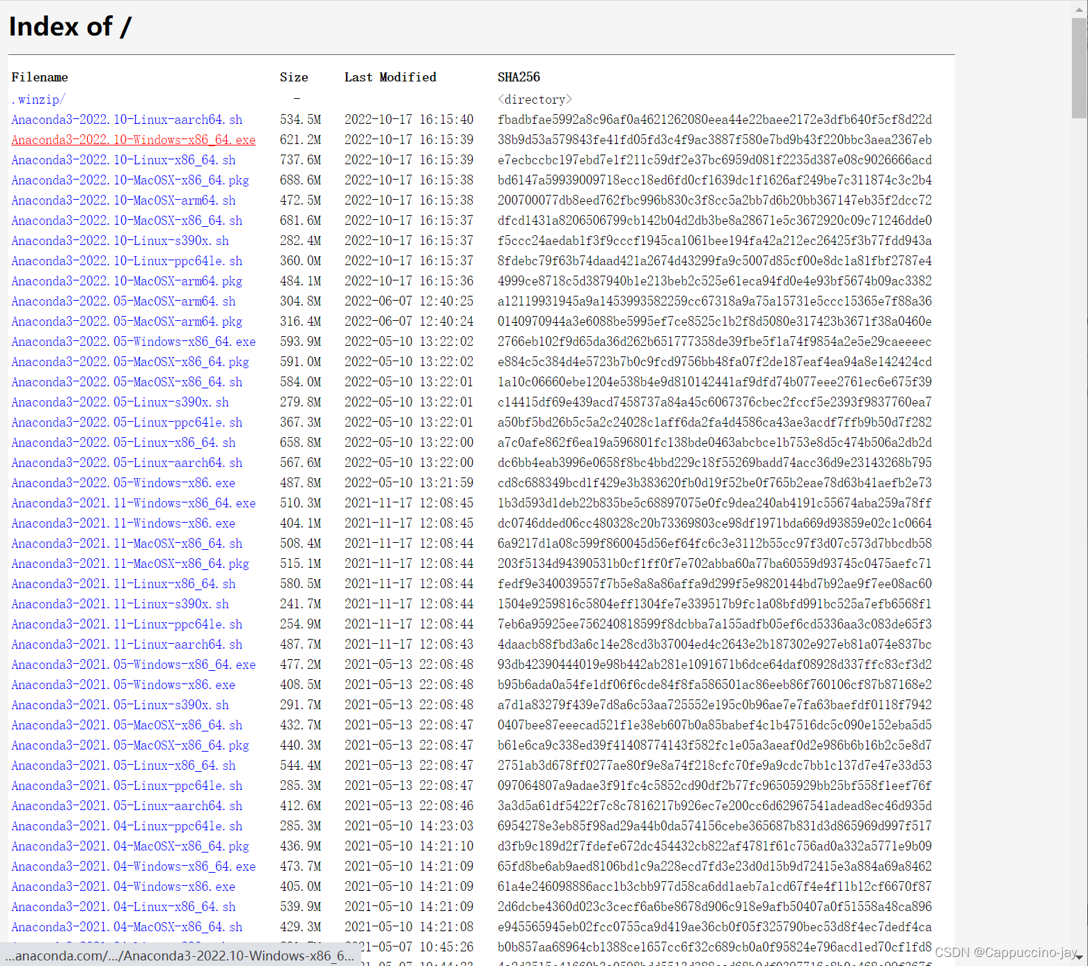Image resolution: width=1088 pixels, height=966 pixels.
Task: Download Anaconda3-2022.10-Linux-s390x.sh
Action: (120, 241)
